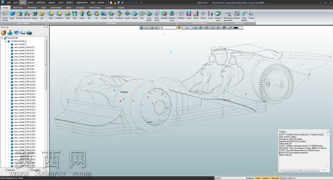Image resolution: width=333 pixels, height=180 pixels.
Task: Select new_wheel_1 in the tree
Action: coord(20,44)
